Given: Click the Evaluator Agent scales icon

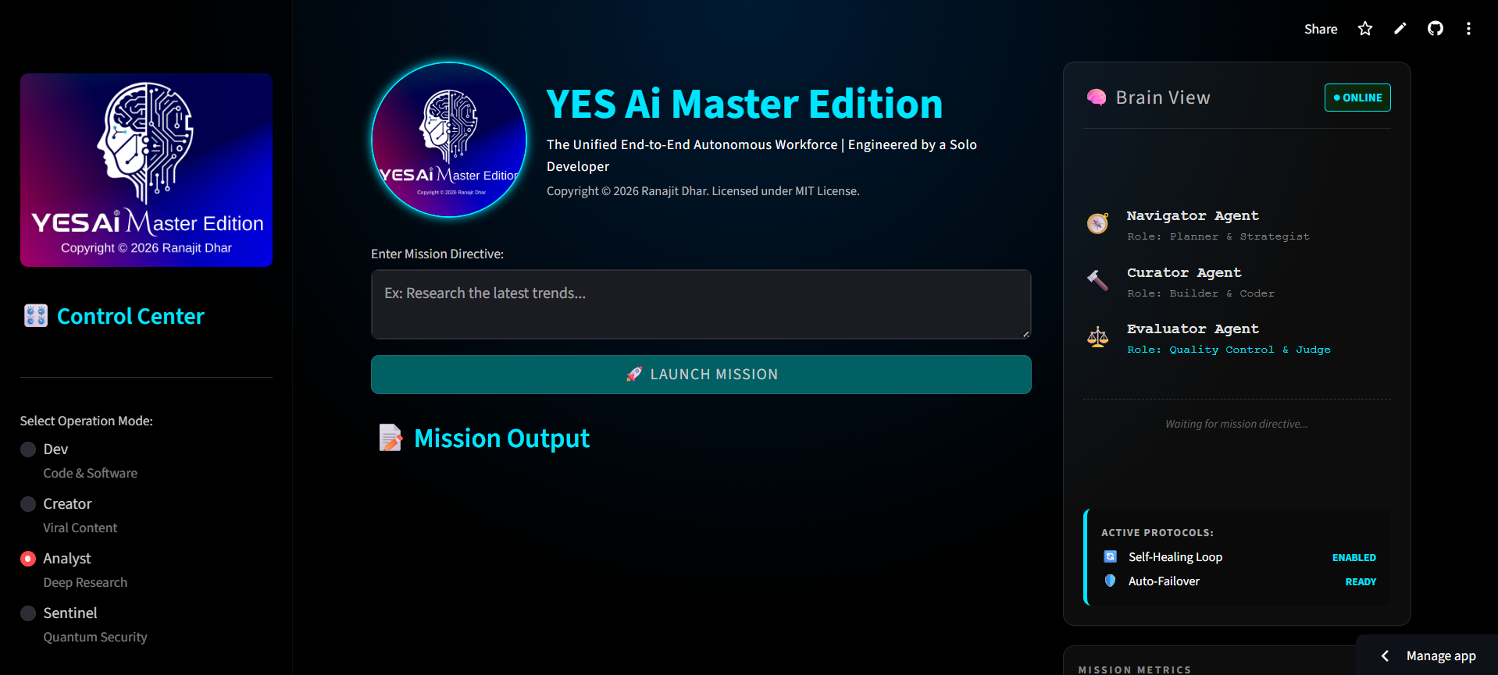Looking at the screenshot, I should coord(1097,337).
